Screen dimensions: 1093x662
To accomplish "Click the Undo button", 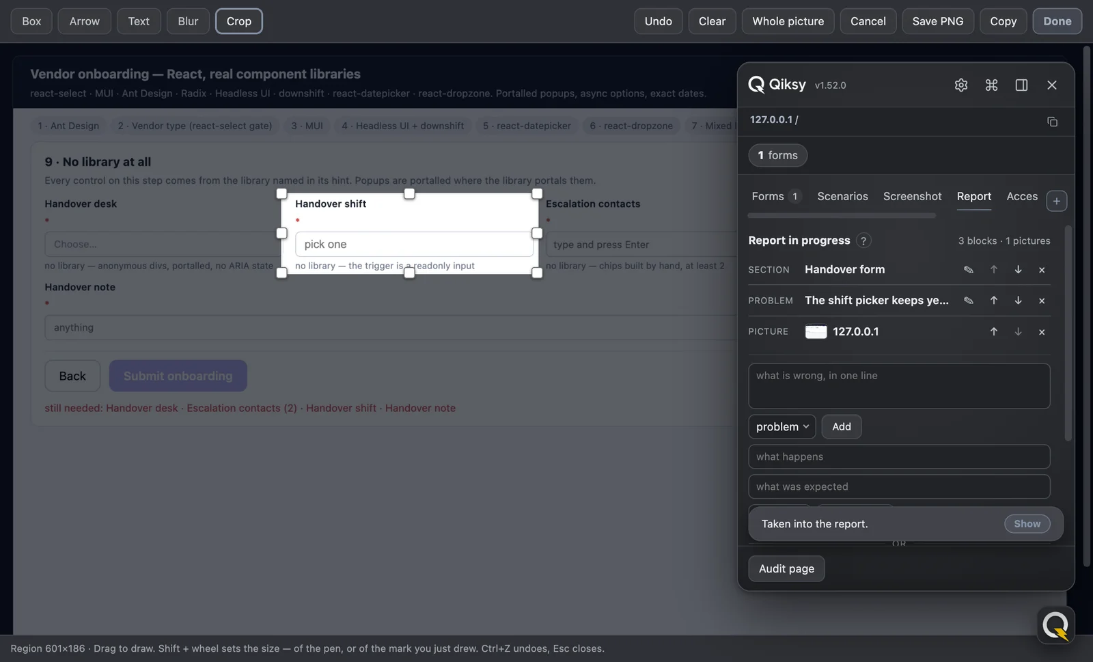I will click(658, 21).
